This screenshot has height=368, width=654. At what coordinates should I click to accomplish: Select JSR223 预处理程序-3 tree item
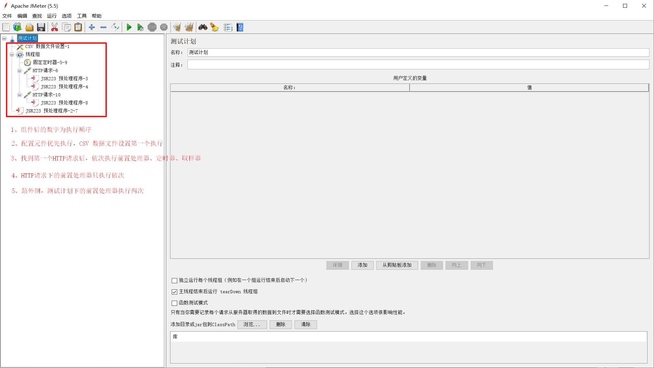[x=64, y=79]
